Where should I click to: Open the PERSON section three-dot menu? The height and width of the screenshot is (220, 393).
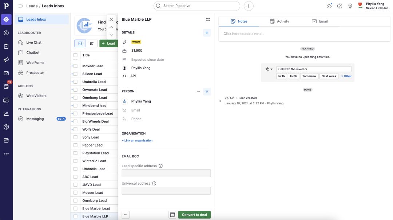pos(198,91)
